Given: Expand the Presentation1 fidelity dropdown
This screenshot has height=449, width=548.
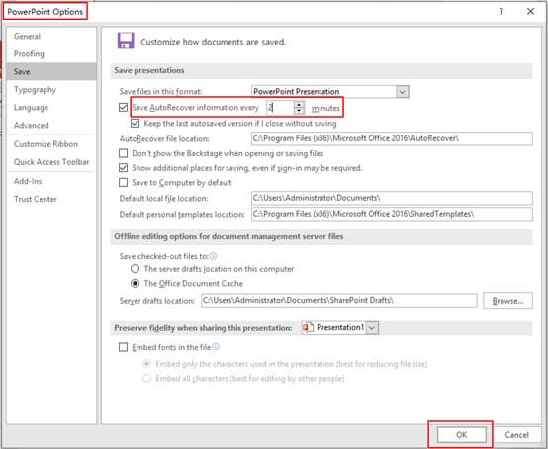Looking at the screenshot, I should 372,328.
